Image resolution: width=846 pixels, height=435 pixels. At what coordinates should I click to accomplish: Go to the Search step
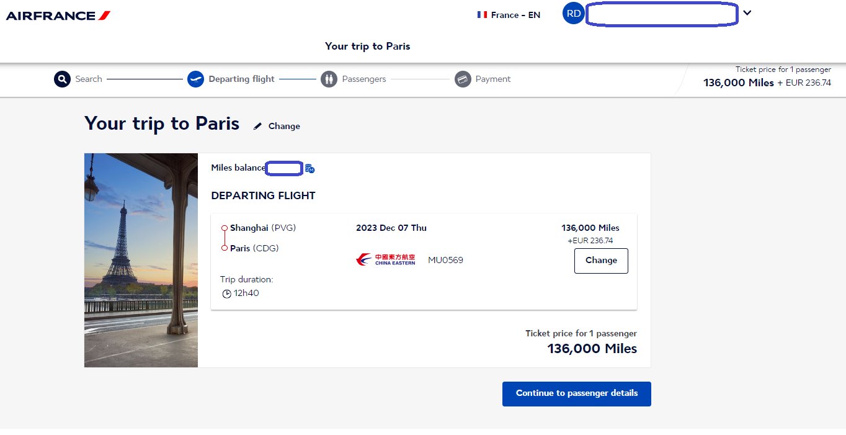[89, 79]
